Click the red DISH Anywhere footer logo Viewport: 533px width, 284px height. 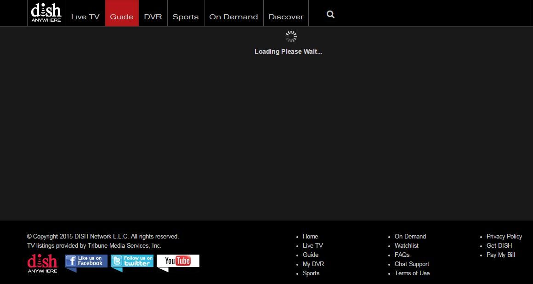click(x=42, y=264)
